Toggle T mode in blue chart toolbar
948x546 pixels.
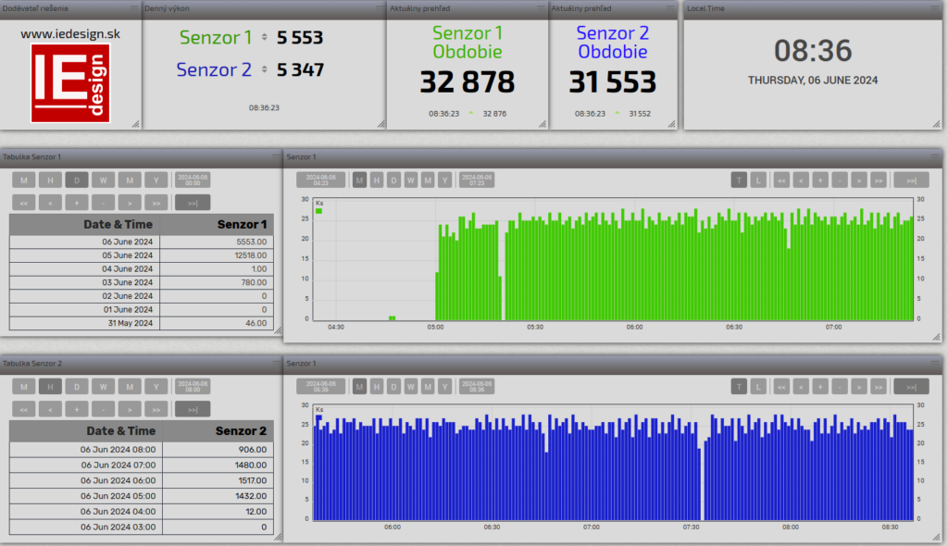[739, 387]
